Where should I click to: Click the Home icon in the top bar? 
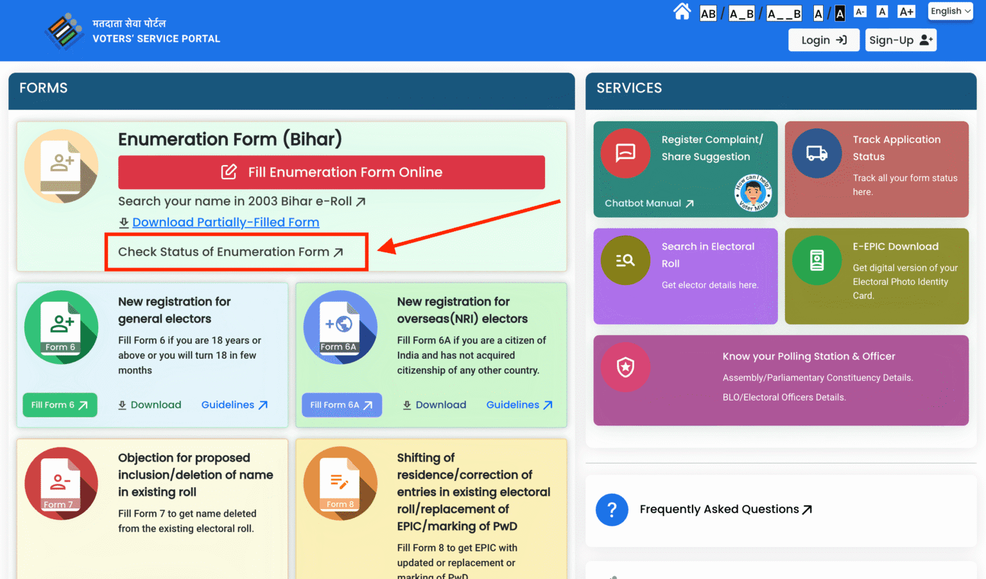682,11
